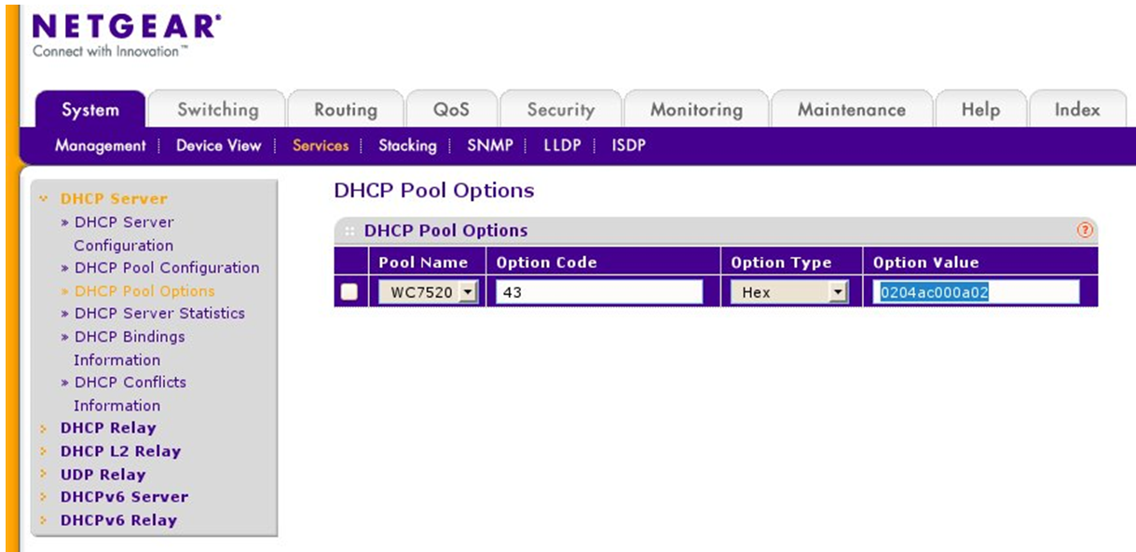The width and height of the screenshot is (1136, 552).
Task: Tick the checkbox for the WC7520 row
Action: tap(349, 292)
